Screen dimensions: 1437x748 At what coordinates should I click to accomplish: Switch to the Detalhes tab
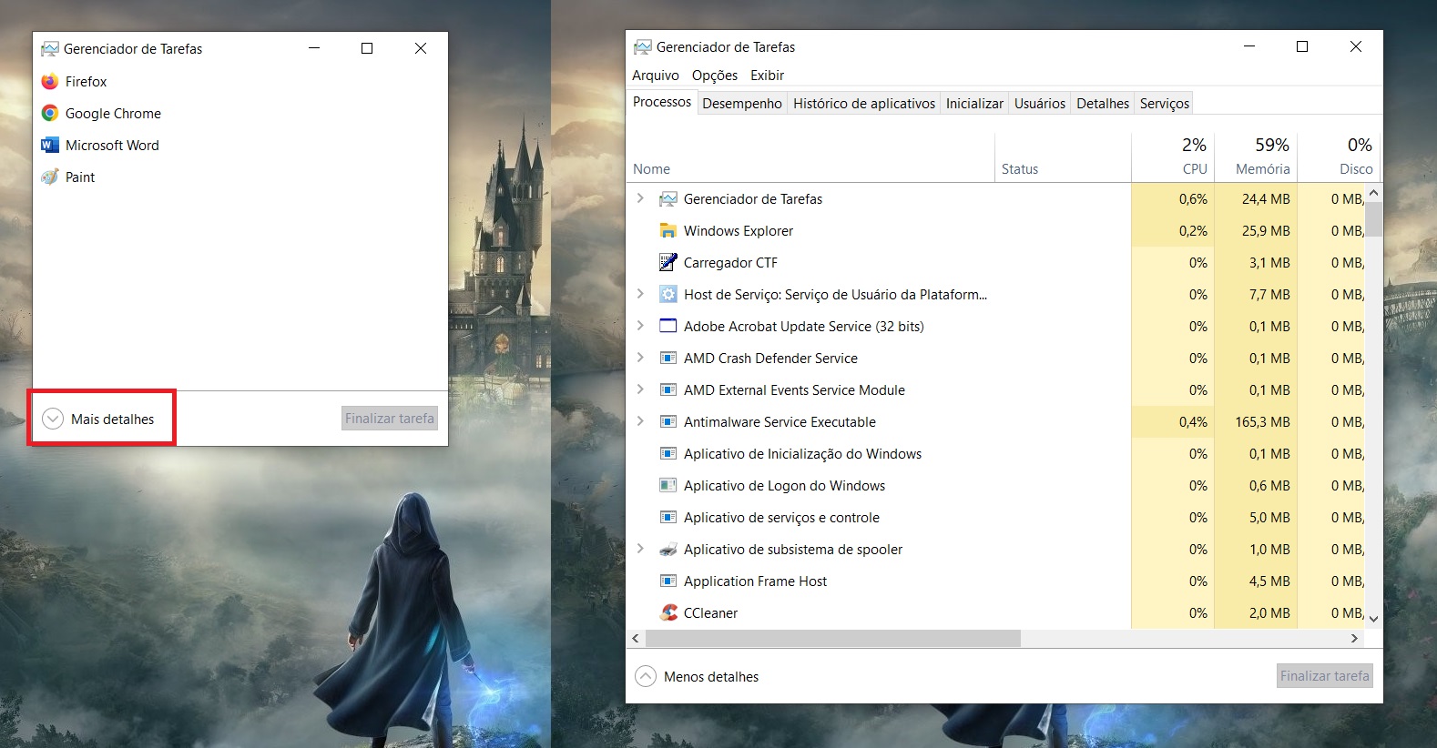pos(1103,104)
